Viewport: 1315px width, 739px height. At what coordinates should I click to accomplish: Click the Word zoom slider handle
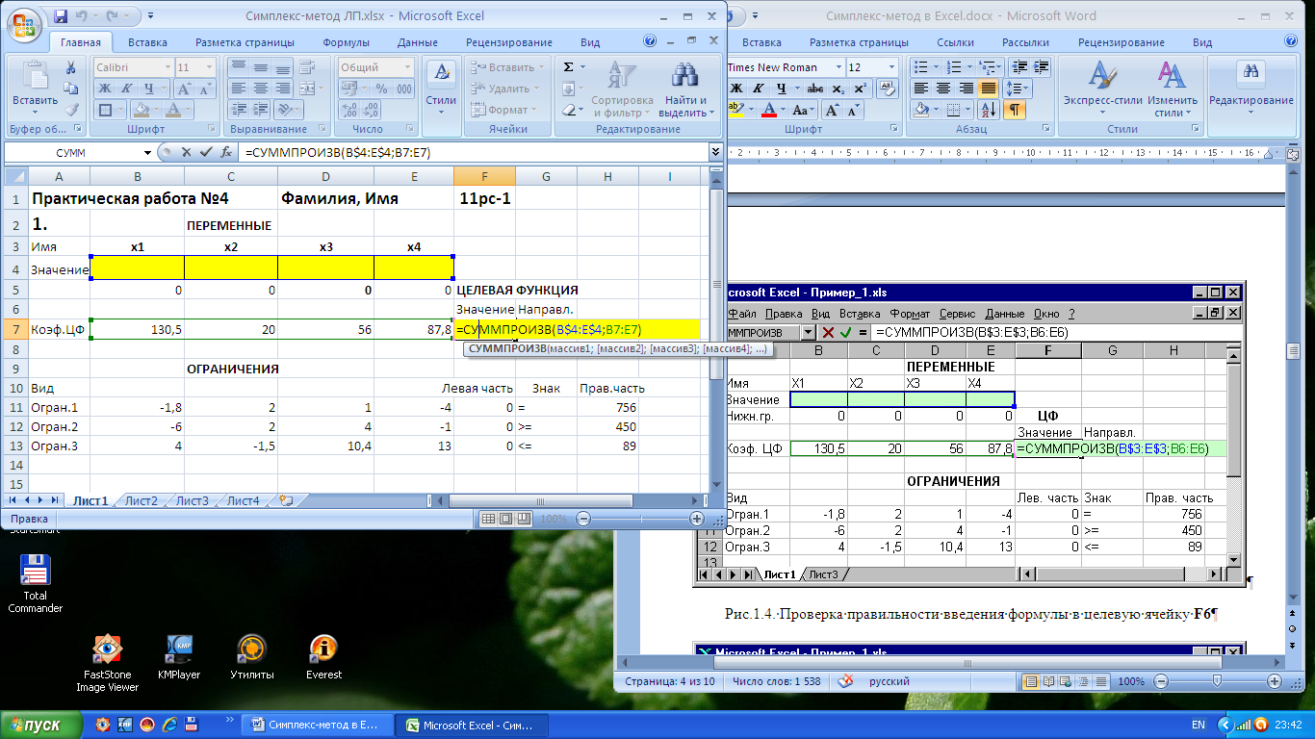click(1218, 681)
